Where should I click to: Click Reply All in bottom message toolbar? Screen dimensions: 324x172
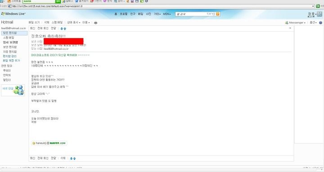point(43,158)
